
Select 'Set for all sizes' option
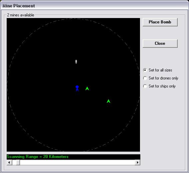158,70
